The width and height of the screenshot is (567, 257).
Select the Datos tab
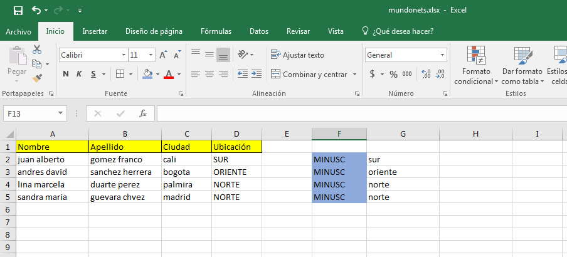[x=259, y=31]
